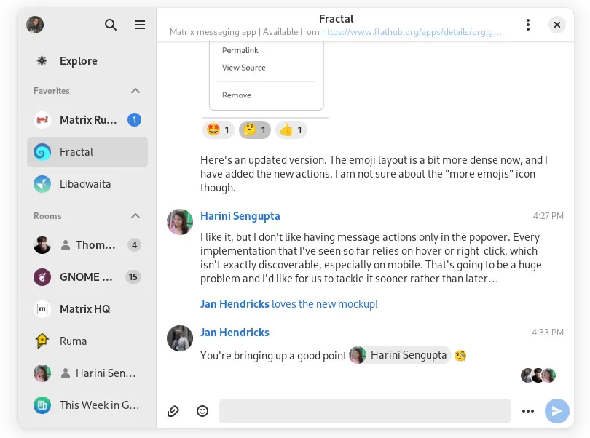Open the emoji picker smiley icon

(x=202, y=411)
